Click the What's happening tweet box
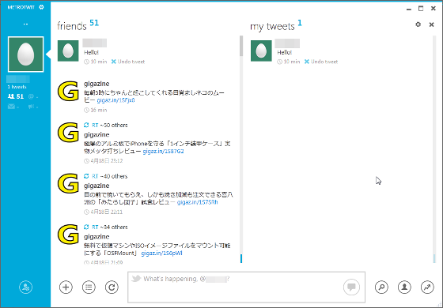Viewport: 443px width, 308px height. [246, 287]
